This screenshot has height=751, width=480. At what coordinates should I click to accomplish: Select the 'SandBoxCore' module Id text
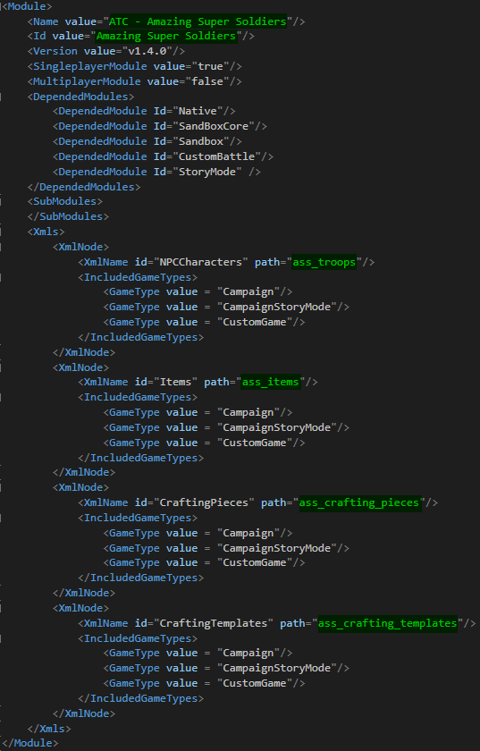[214, 126]
